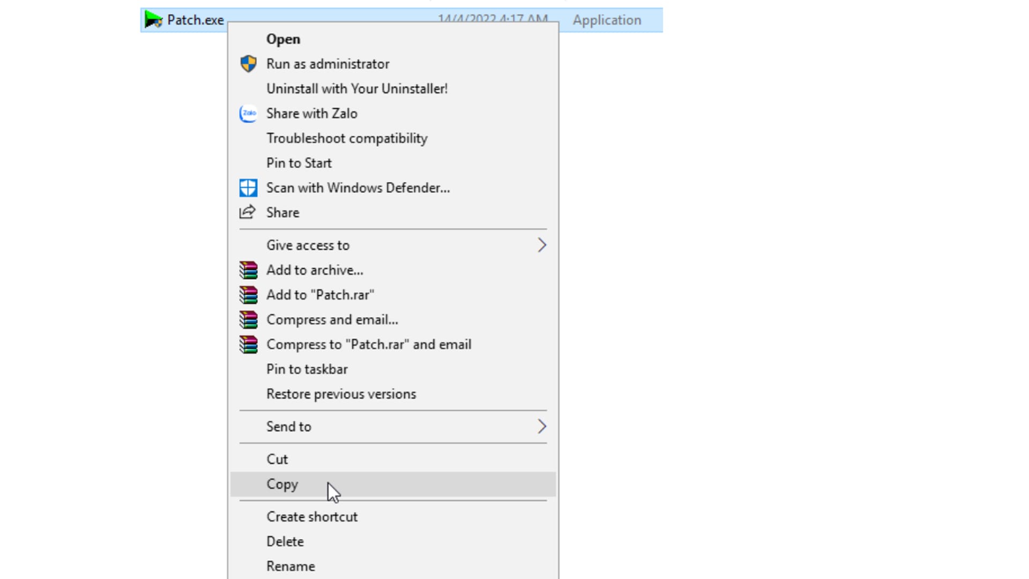
Task: Open the Send to submenu
Action: [x=393, y=427]
